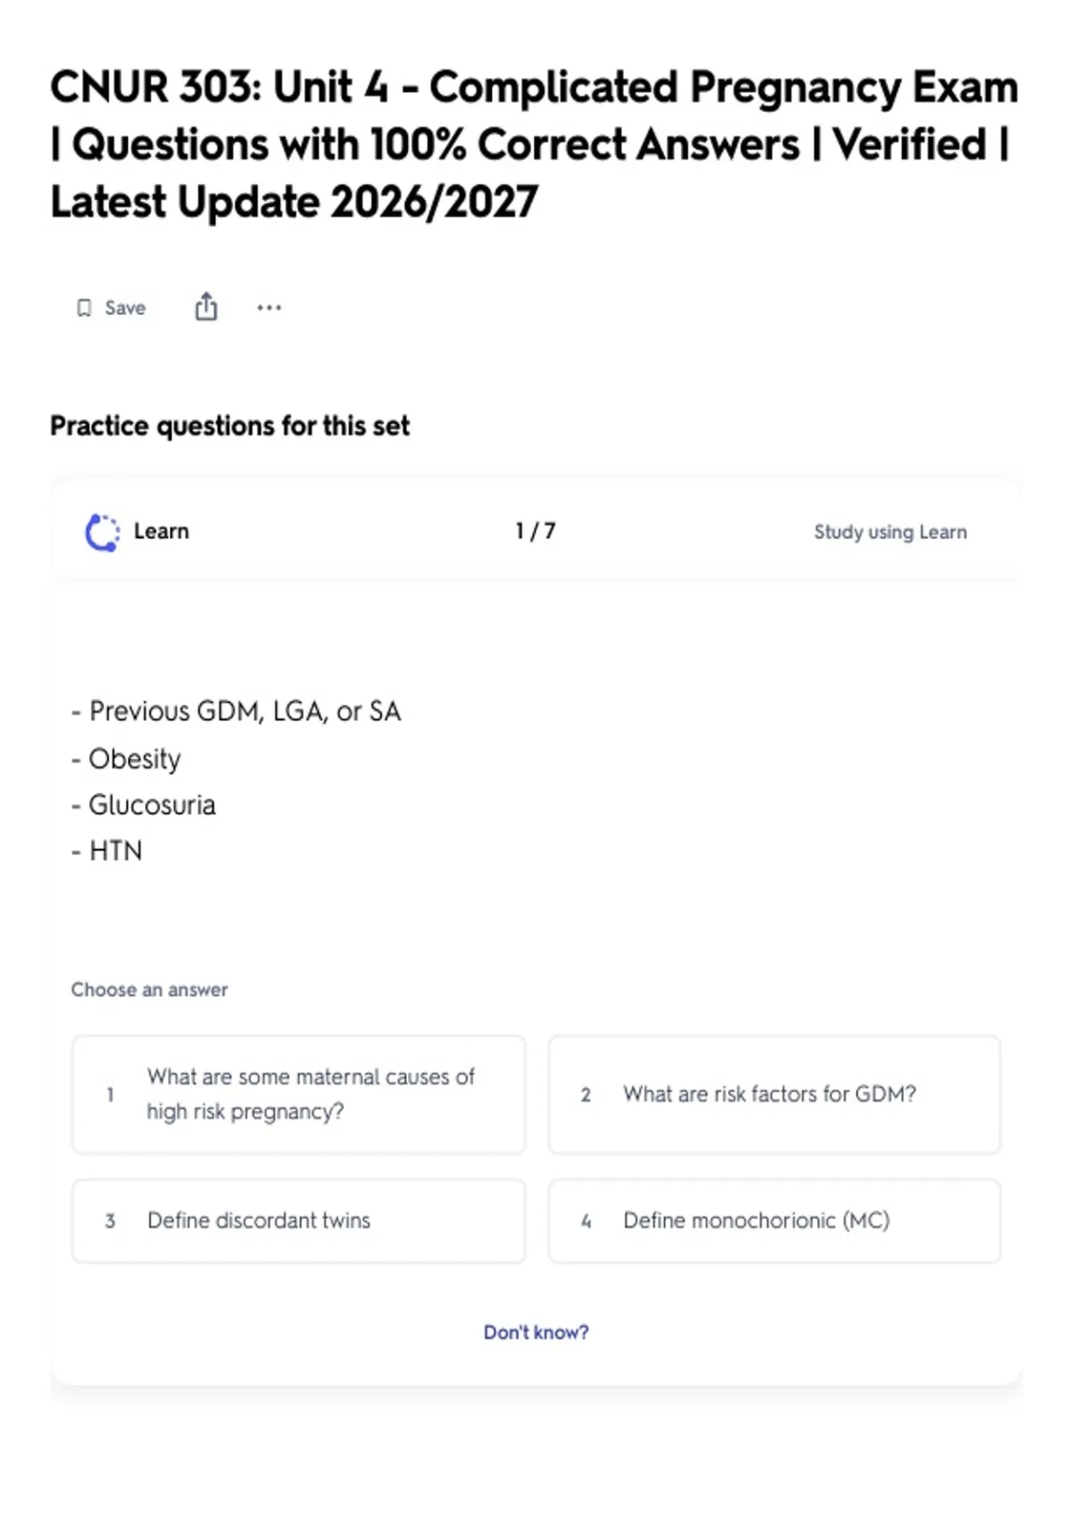
Task: Click 'Practice questions for this set' heading
Action: click(x=230, y=426)
